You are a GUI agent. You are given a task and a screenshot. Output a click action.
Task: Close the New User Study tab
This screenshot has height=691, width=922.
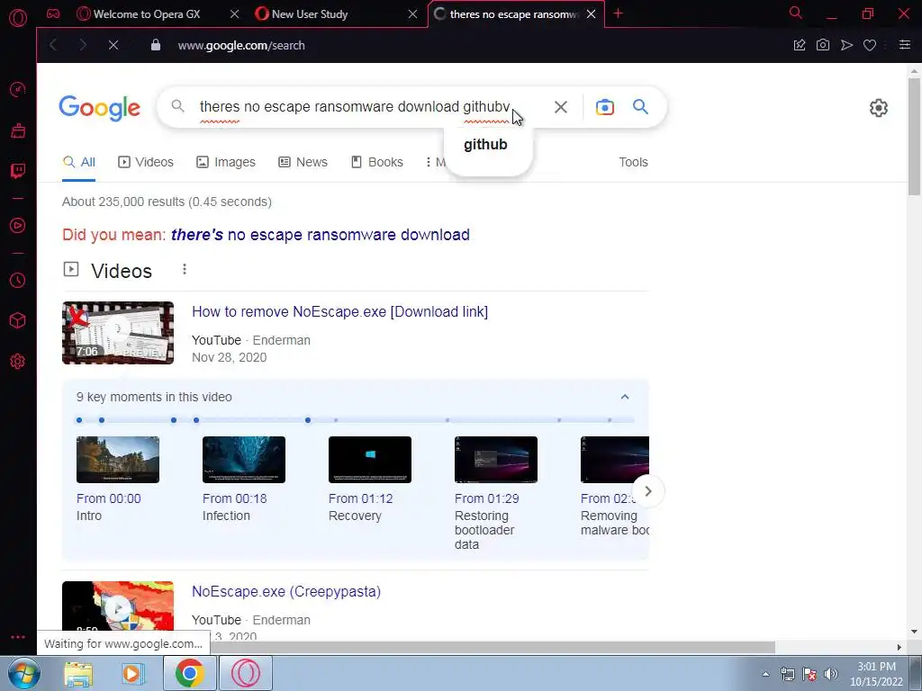412,14
